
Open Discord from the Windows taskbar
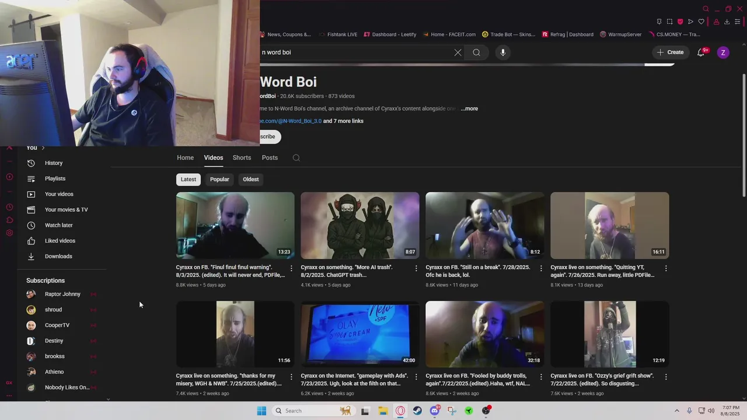434,411
